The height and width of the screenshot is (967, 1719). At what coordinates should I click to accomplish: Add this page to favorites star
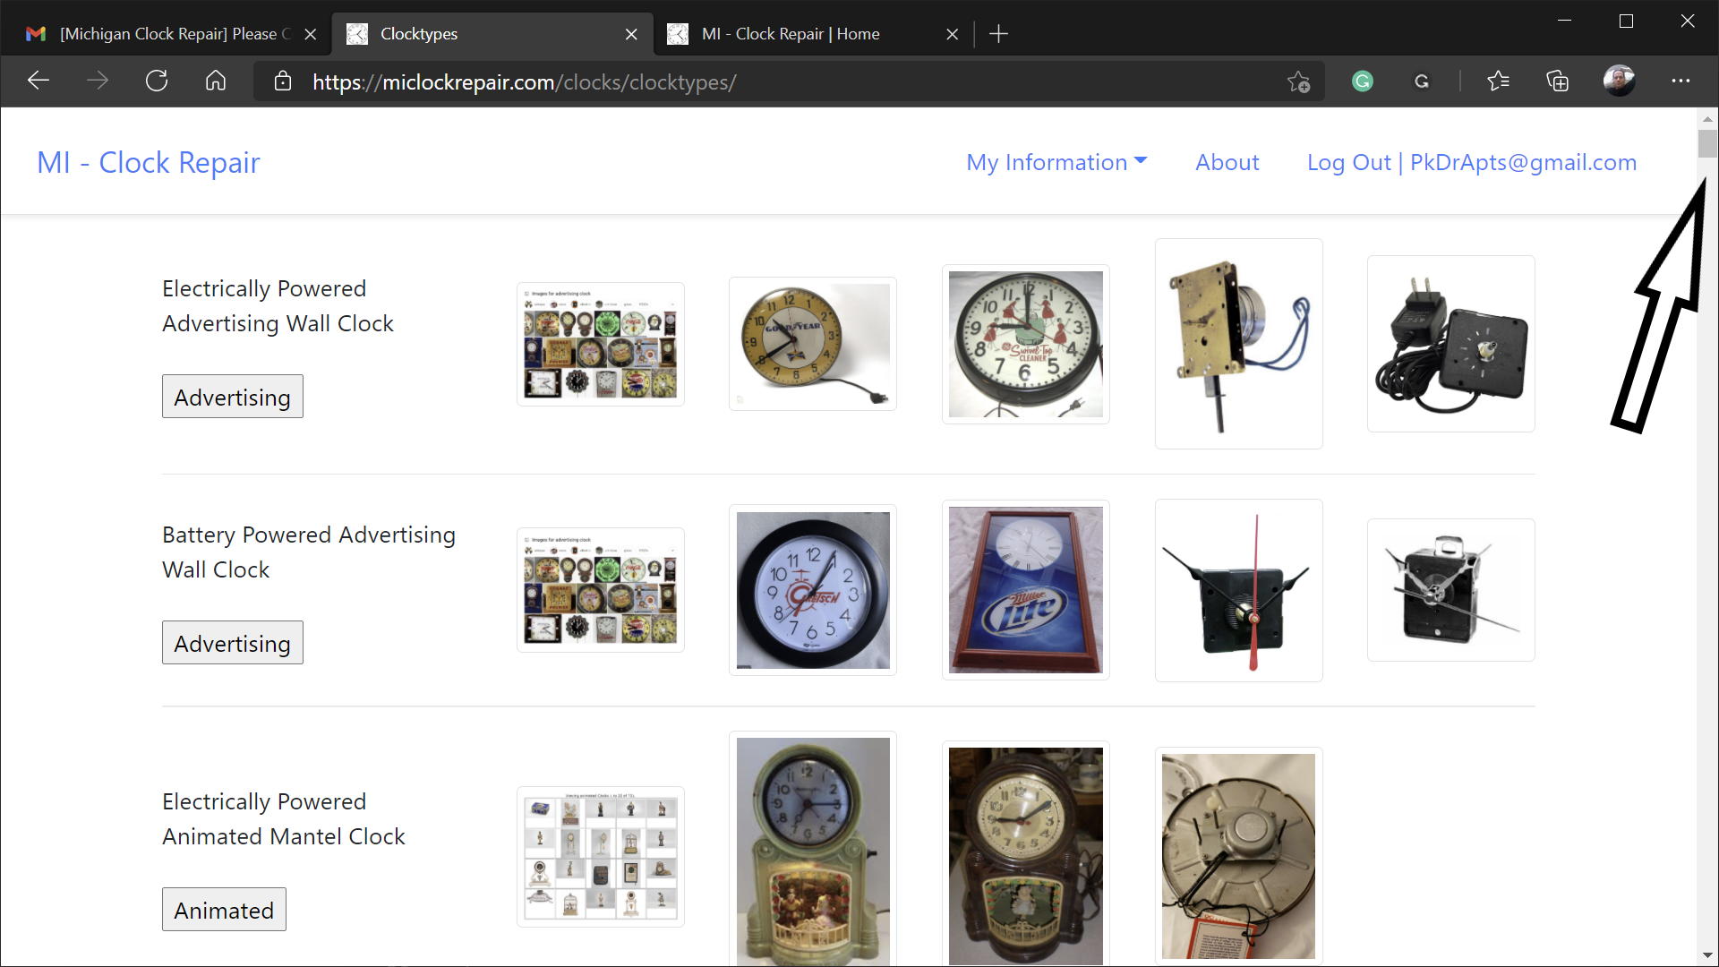pos(1298,82)
